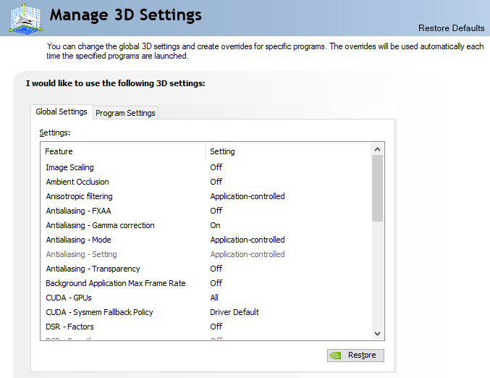Open CUDA - Sysmem Fallback Policy value
This screenshot has width=490, height=378.
234,312
